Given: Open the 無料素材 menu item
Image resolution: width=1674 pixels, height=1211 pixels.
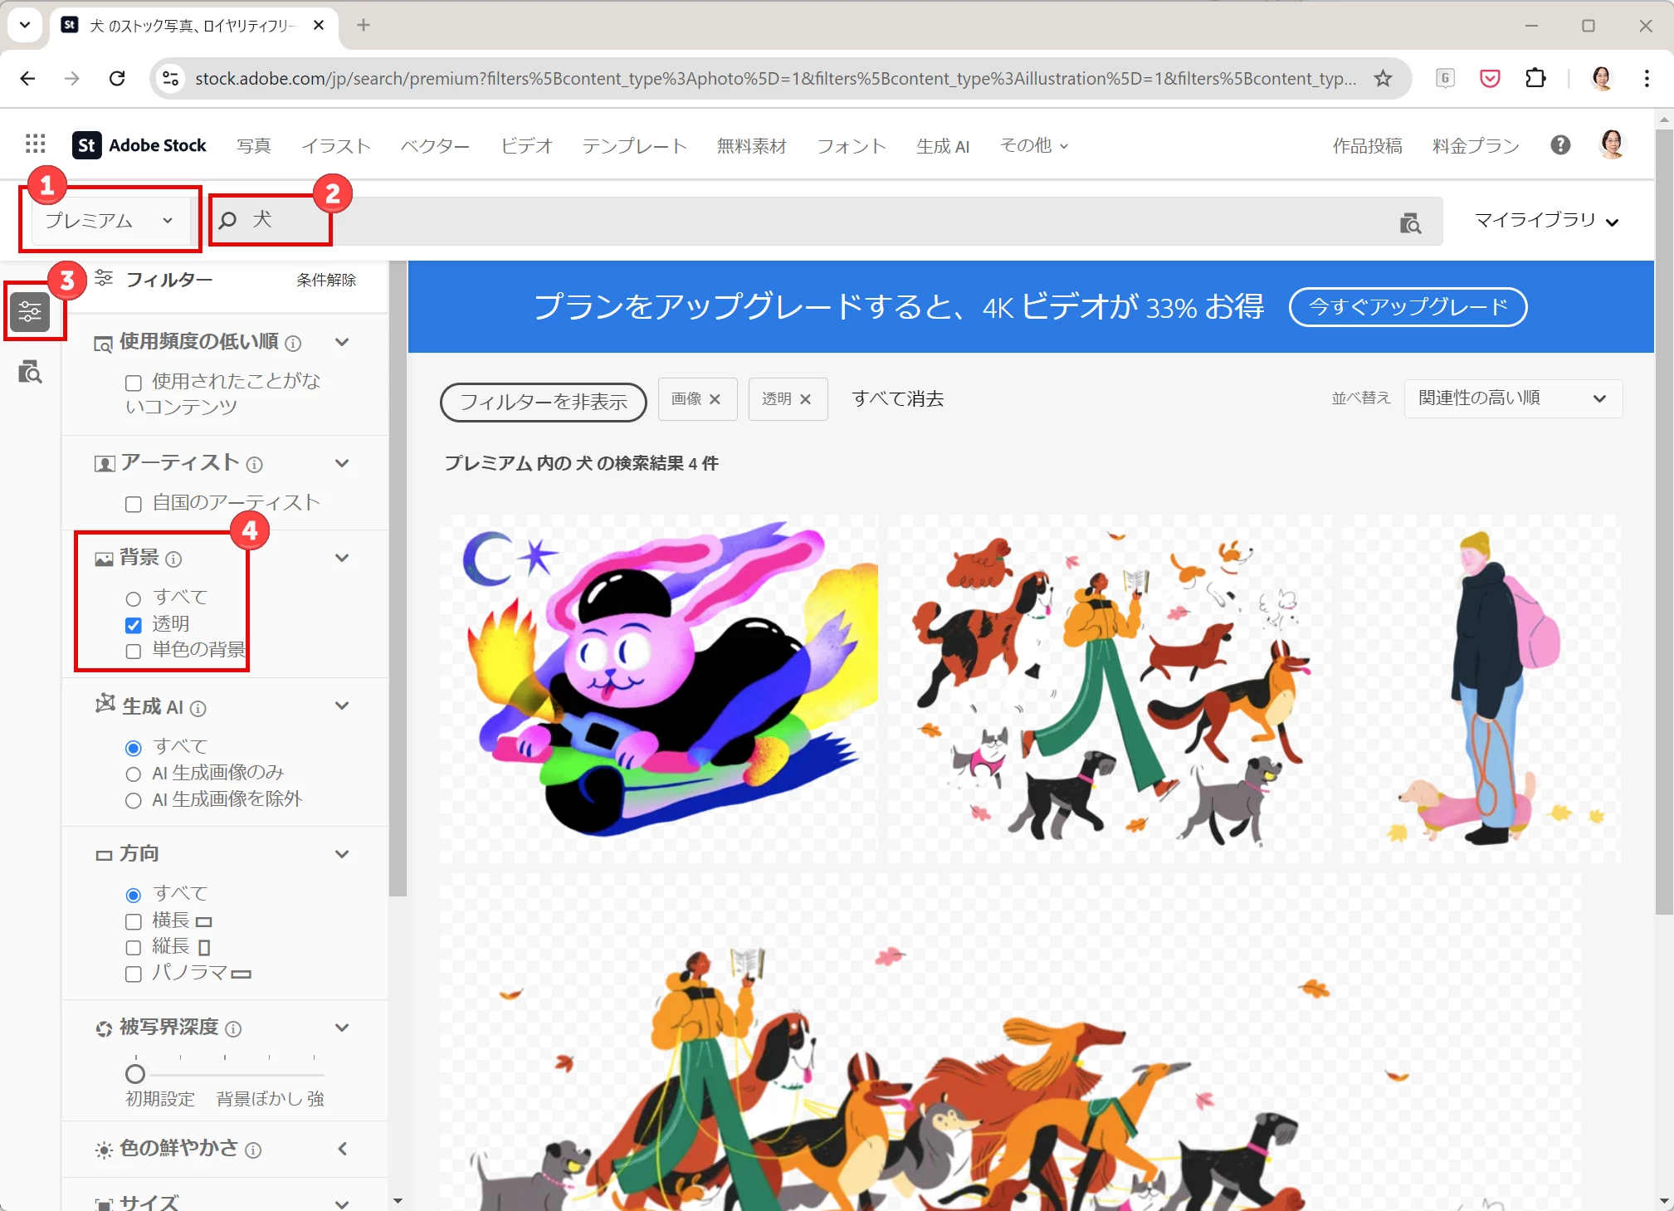Looking at the screenshot, I should 751,146.
